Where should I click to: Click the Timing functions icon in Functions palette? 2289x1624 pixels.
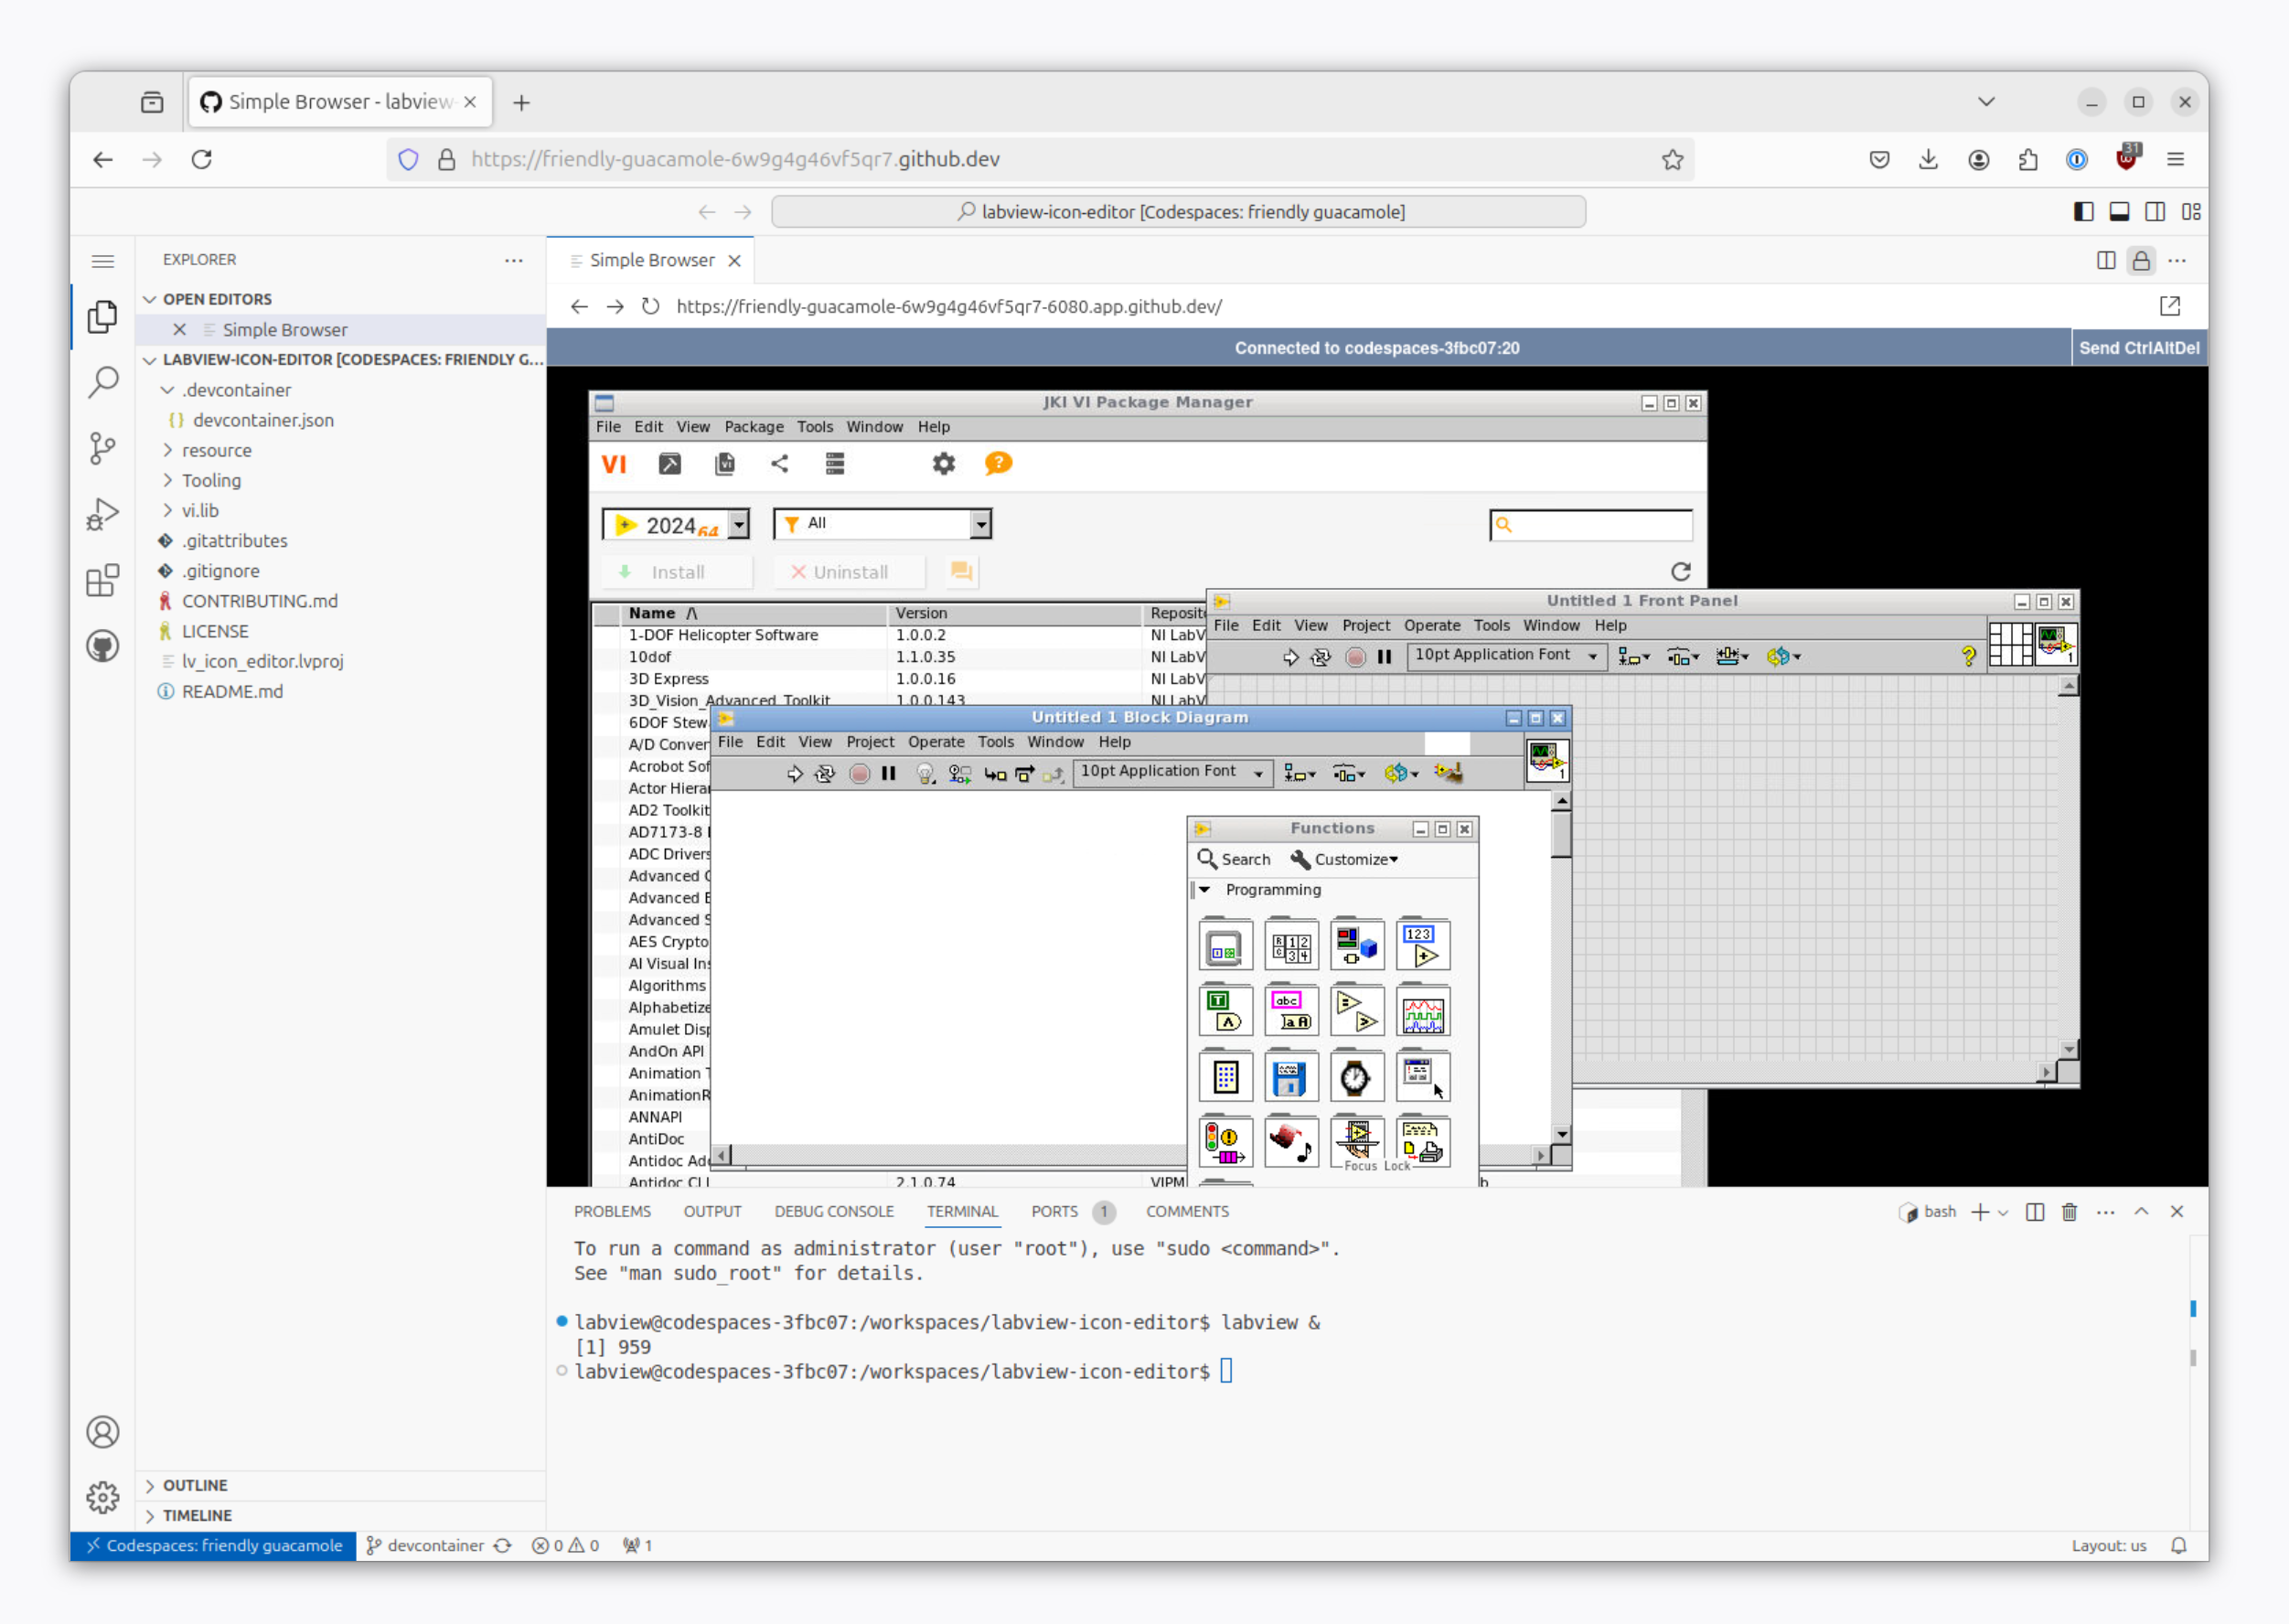(x=1355, y=1077)
